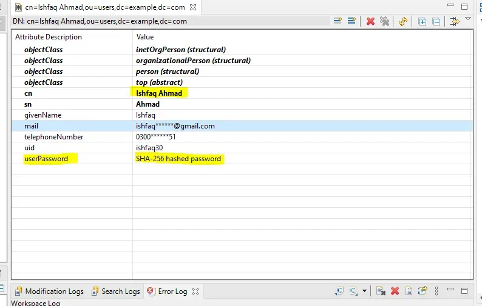Click the givenName value Ishfaq
The width and height of the screenshot is (482, 306).
pyautogui.click(x=146, y=115)
